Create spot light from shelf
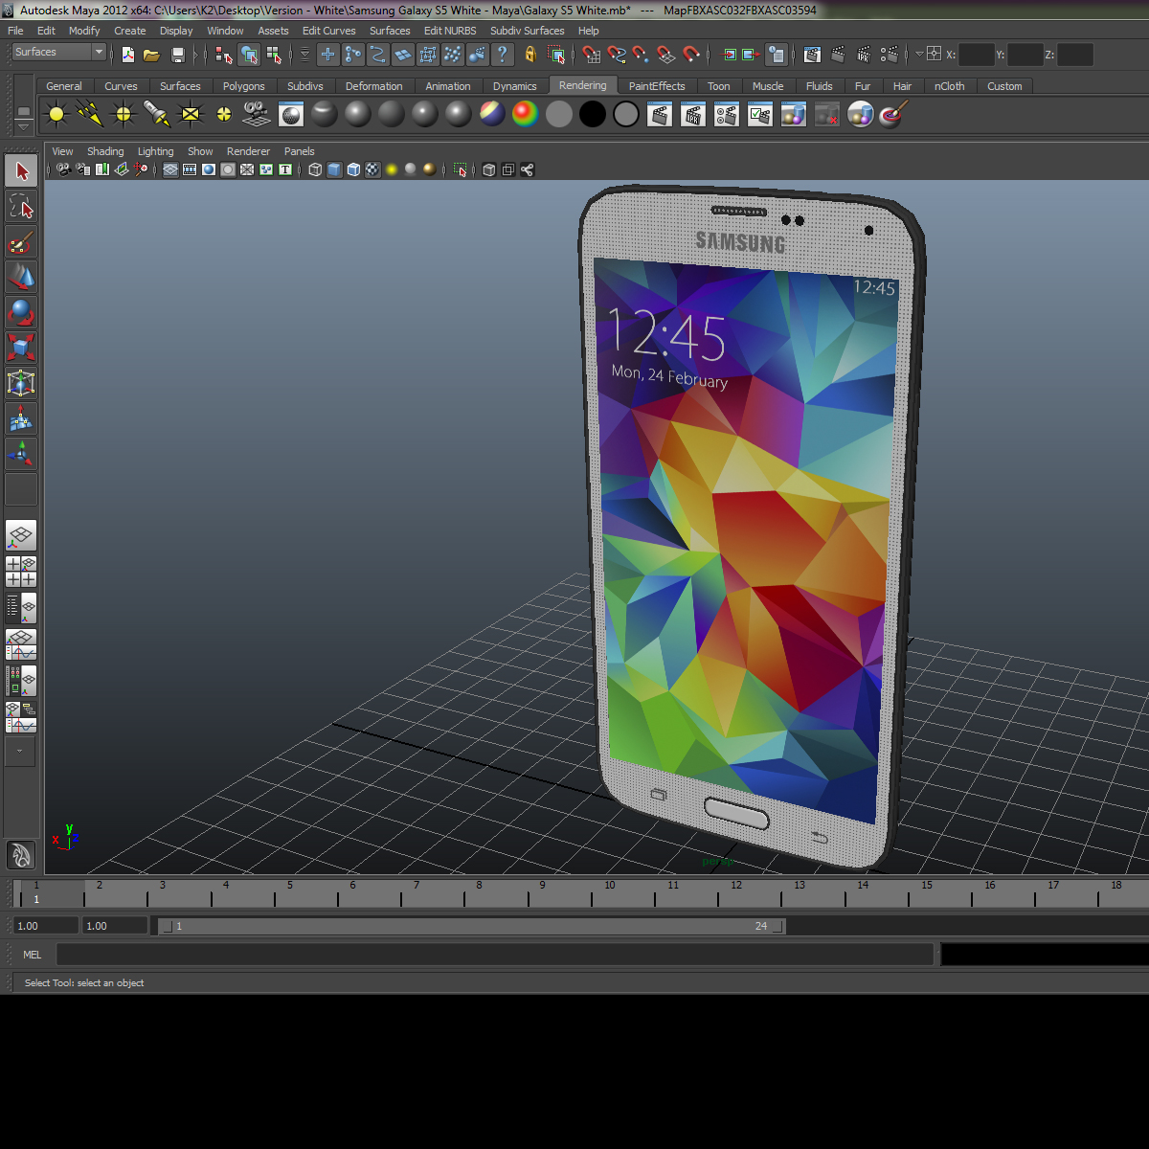The width and height of the screenshot is (1149, 1149). click(x=157, y=115)
